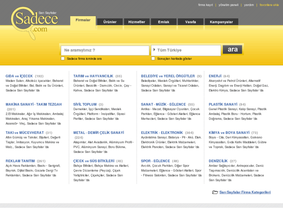Open Sarı Sayfalar Firma Kategorileri link
This screenshot has width=283, height=212.
coord(245,192)
